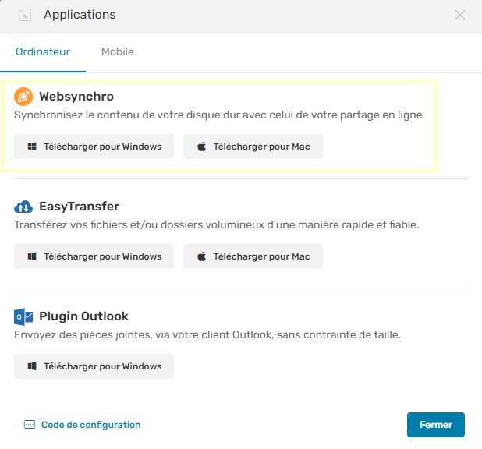The width and height of the screenshot is (482, 449).
Task: Download Plugin Outlook for Windows
Action: [x=94, y=366]
